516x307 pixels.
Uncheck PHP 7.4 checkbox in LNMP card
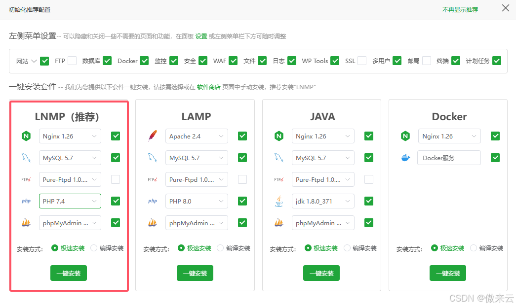116,201
